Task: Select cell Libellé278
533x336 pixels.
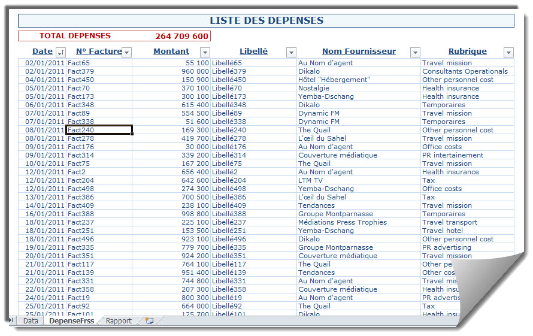Action: click(253, 138)
